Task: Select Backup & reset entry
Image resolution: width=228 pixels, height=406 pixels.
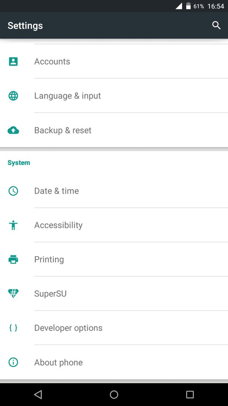Action: pyautogui.click(x=63, y=130)
